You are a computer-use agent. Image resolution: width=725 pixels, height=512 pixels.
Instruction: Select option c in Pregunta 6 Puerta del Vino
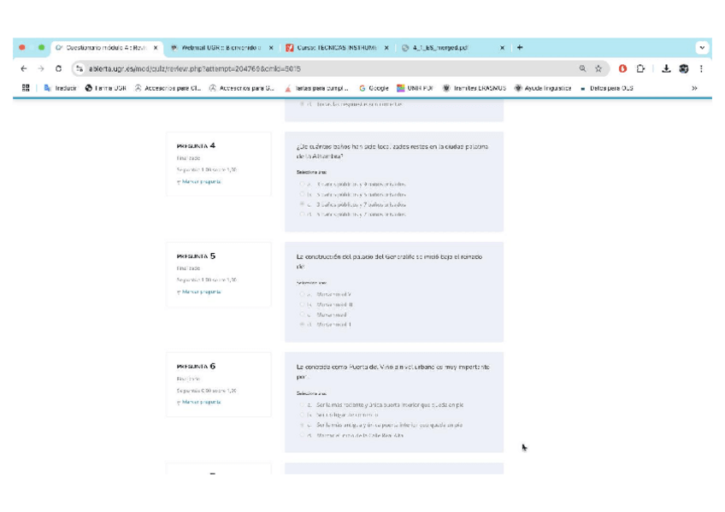pyautogui.click(x=302, y=425)
